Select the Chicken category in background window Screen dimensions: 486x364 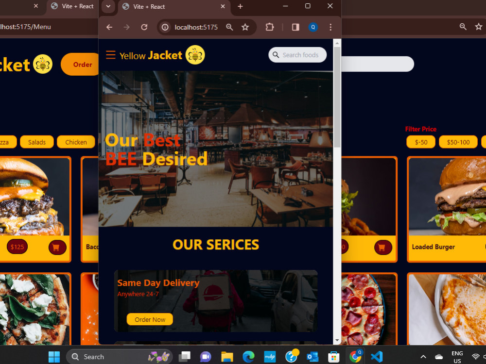coord(76,142)
